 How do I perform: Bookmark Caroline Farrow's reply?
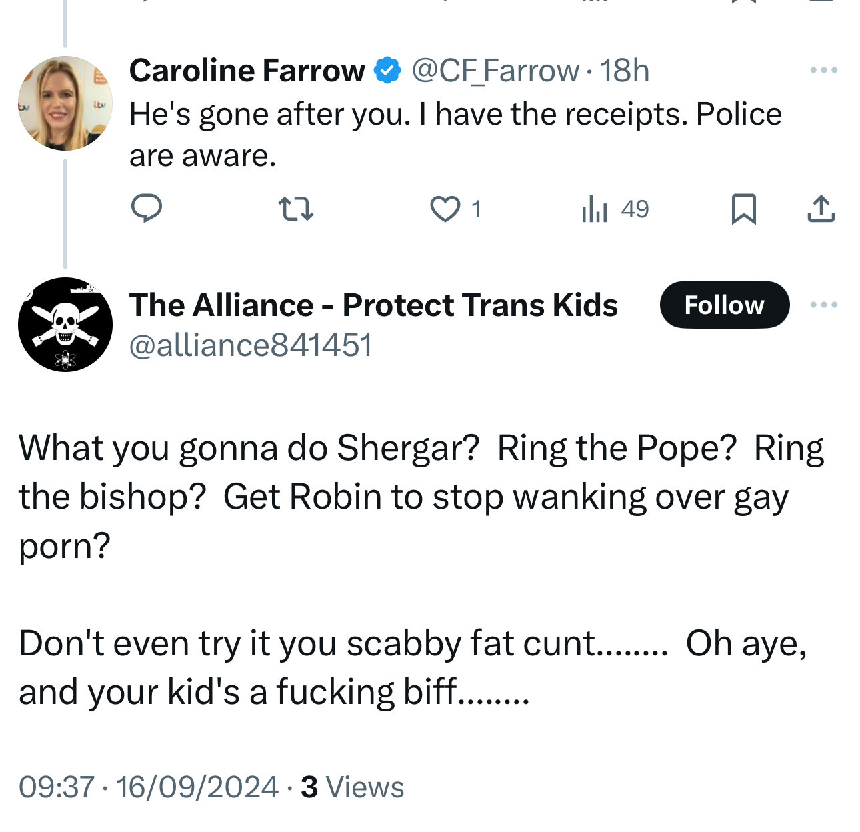pyautogui.click(x=743, y=209)
